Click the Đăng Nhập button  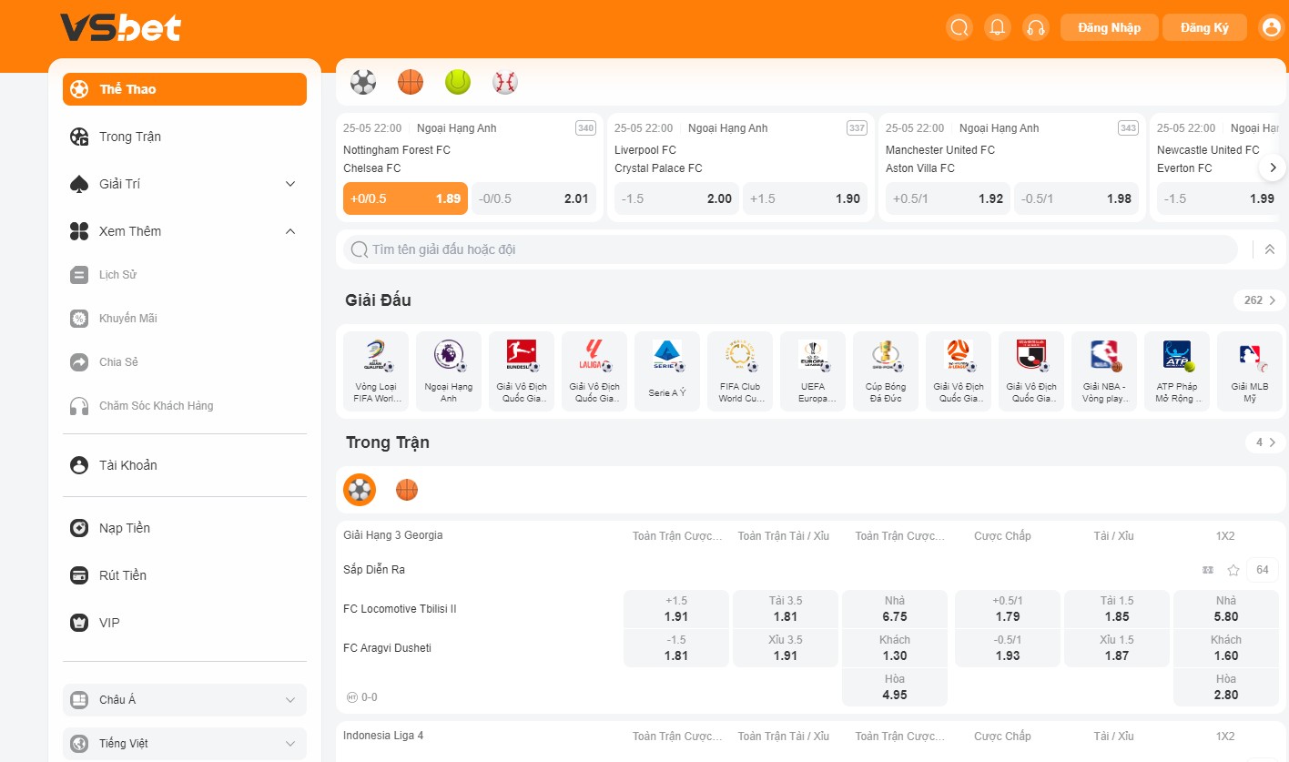click(x=1109, y=27)
